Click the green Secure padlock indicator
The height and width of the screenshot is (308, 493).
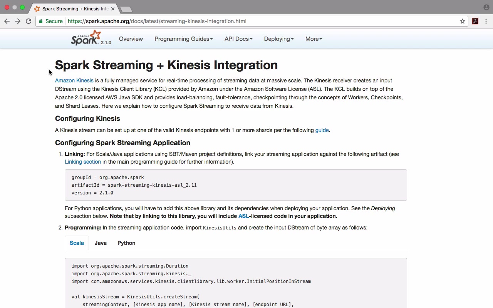click(x=51, y=21)
